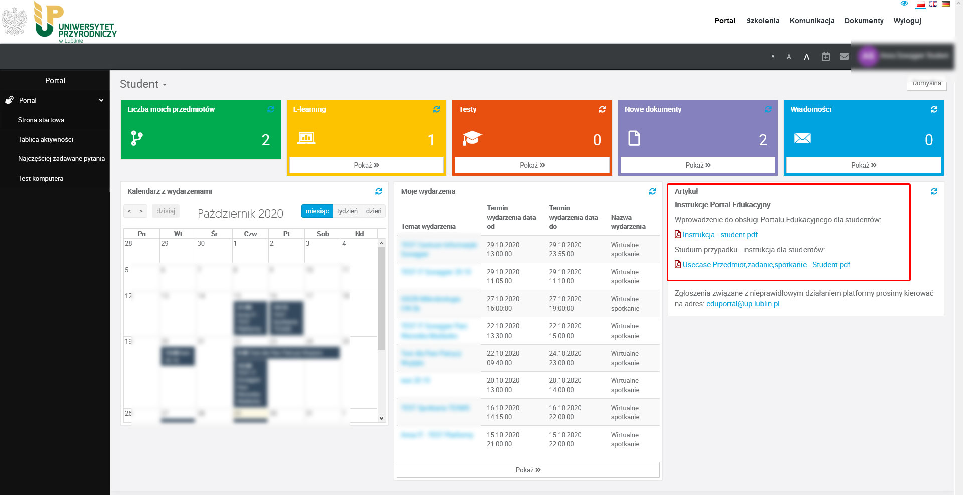Switch calendar to dzień view
The height and width of the screenshot is (495, 963).
374,211
